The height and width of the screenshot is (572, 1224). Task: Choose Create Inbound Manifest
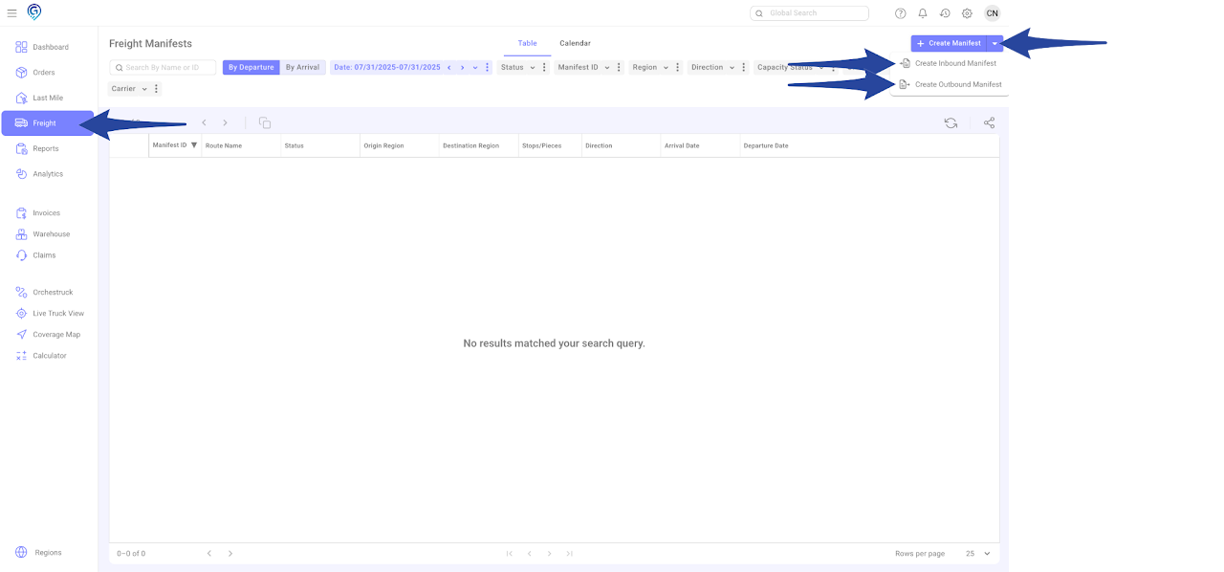click(x=947, y=63)
